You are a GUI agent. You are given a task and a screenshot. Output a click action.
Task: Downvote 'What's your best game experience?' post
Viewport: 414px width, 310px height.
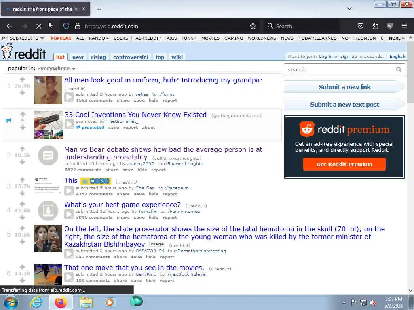pos(23,217)
